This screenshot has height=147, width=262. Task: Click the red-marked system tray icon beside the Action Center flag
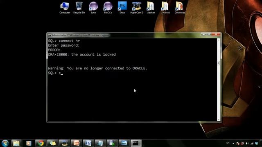click(x=242, y=143)
